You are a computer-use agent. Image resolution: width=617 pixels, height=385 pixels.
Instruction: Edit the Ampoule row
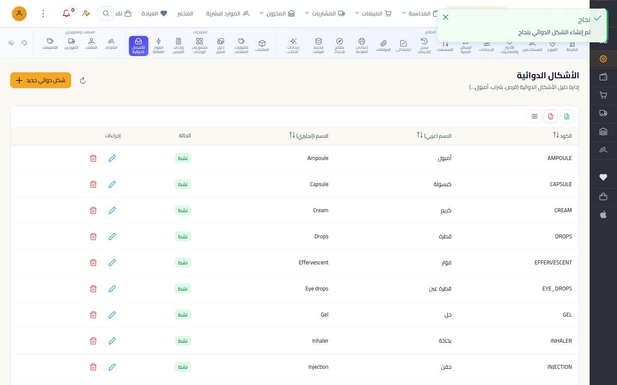112,158
